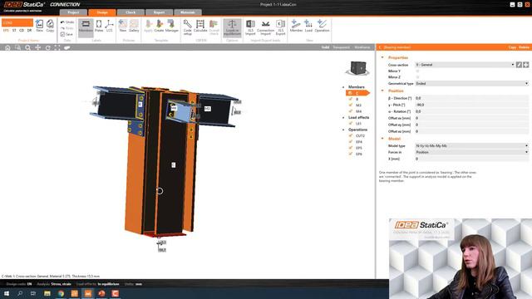Switch to the Project tab
Image resolution: width=532 pixels, height=299 pixels.
pos(73,12)
